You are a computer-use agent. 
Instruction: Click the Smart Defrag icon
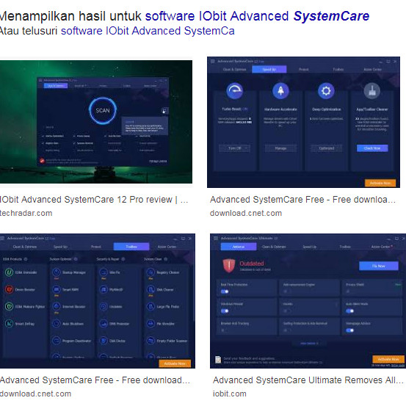[x=9, y=324]
